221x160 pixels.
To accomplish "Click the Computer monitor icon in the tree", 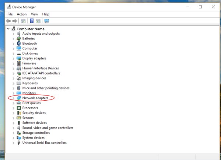I will coord(19,48).
